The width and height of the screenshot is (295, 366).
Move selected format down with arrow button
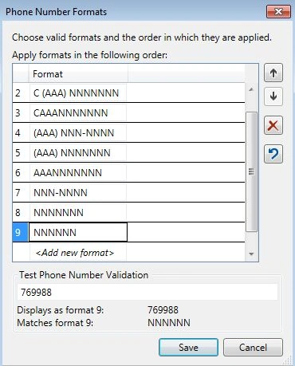[x=273, y=96]
